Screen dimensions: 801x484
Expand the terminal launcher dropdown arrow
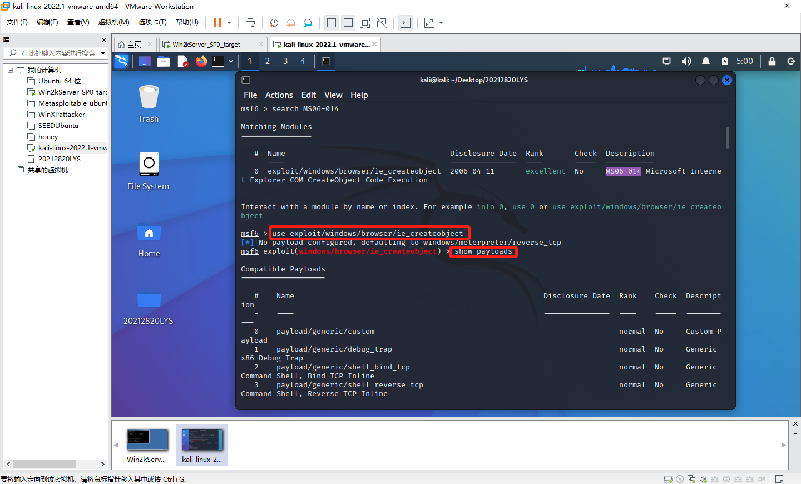231,61
